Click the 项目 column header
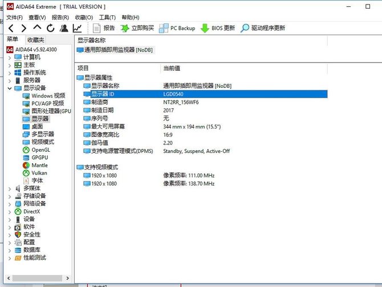 117,68
